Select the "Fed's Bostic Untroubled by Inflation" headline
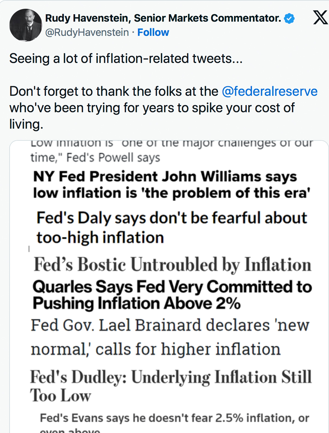329x433 pixels. [x=172, y=264]
